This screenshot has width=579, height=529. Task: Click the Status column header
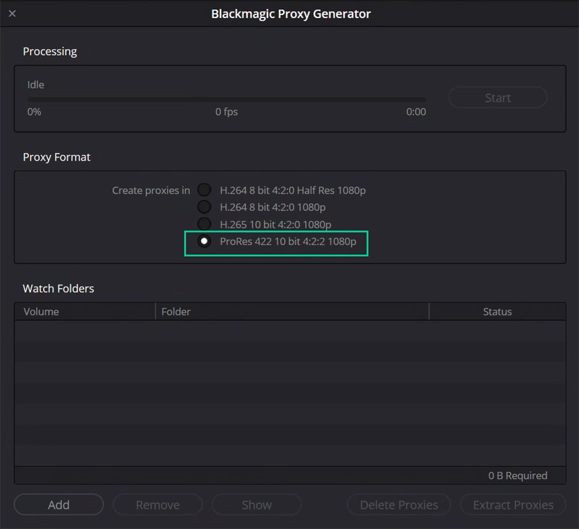click(x=497, y=311)
